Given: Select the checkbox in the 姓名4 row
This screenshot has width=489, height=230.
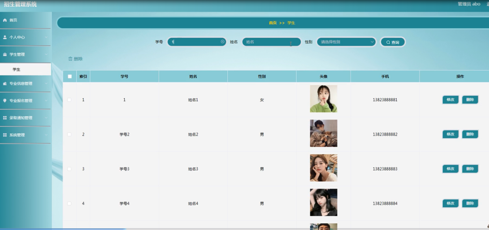Looking at the screenshot, I should coord(70,203).
